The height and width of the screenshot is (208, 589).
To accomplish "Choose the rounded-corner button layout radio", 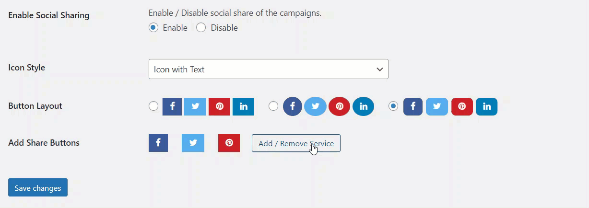I will 393,106.
